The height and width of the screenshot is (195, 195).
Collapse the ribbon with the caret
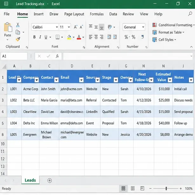[192, 47]
